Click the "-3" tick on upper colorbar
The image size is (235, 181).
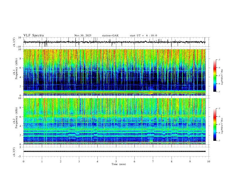(219, 59)
